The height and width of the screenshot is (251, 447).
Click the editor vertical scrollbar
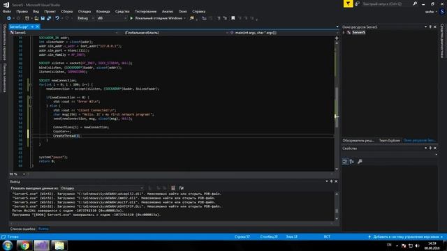point(337,105)
